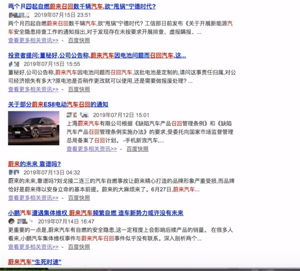Open headline 关于部分蔚来ES8电动汽车召回的通知

[58, 105]
